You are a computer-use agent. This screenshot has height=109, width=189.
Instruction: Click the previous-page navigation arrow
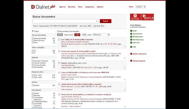pos(62,35)
